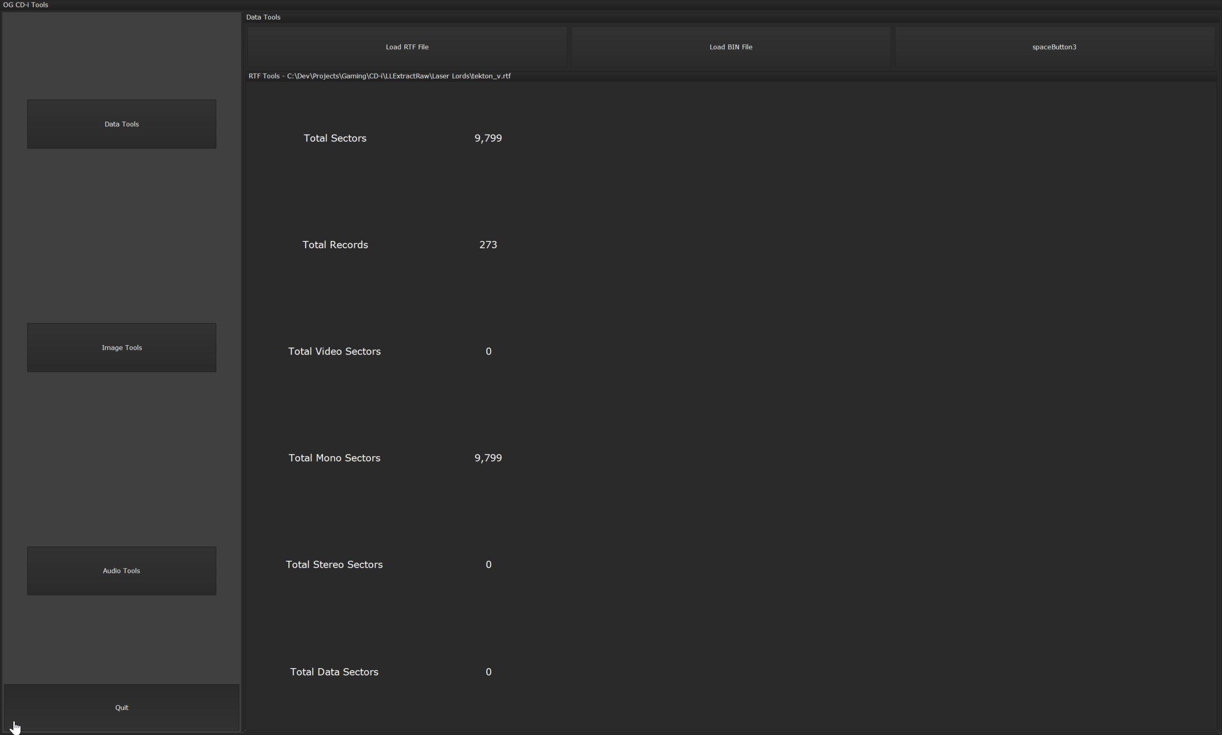Click the Total Video Sectors value
Viewport: 1222px width, 735px height.
point(488,351)
